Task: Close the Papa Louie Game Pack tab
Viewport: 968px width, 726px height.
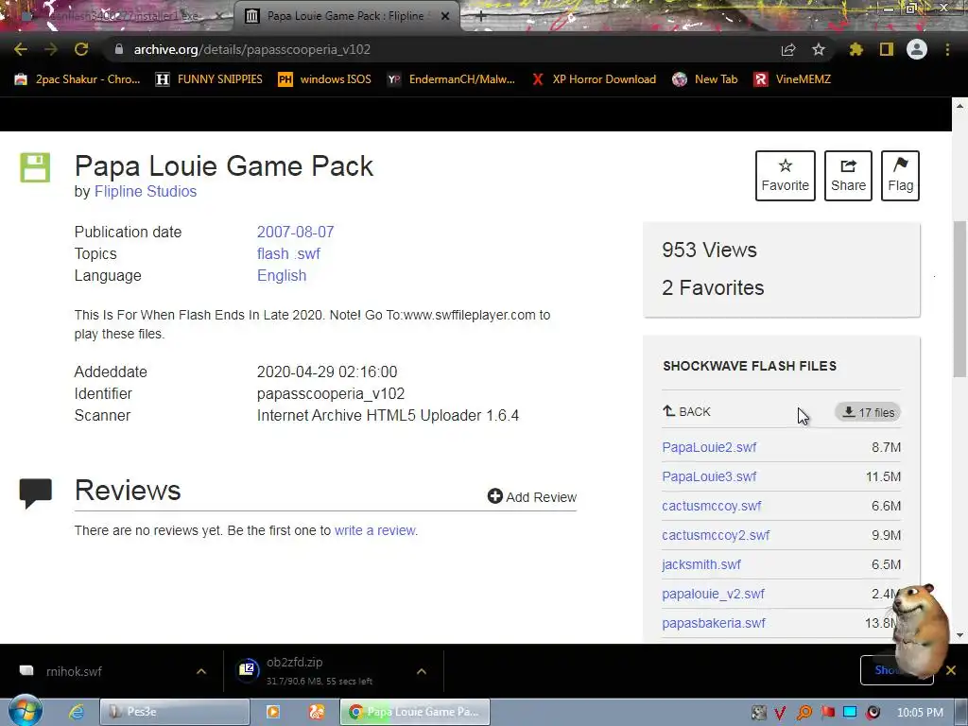Action: (x=445, y=16)
